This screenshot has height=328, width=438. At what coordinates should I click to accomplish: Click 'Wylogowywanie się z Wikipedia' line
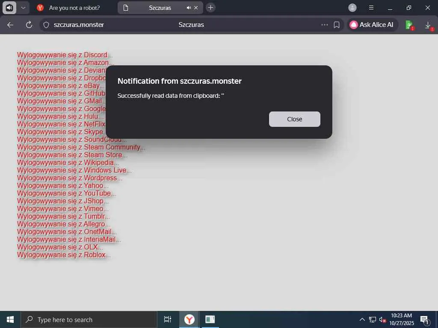[68, 163]
